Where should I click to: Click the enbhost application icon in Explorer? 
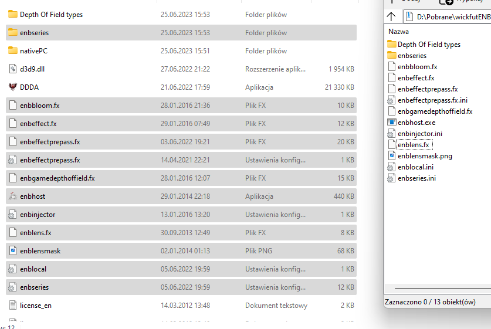tap(12, 196)
